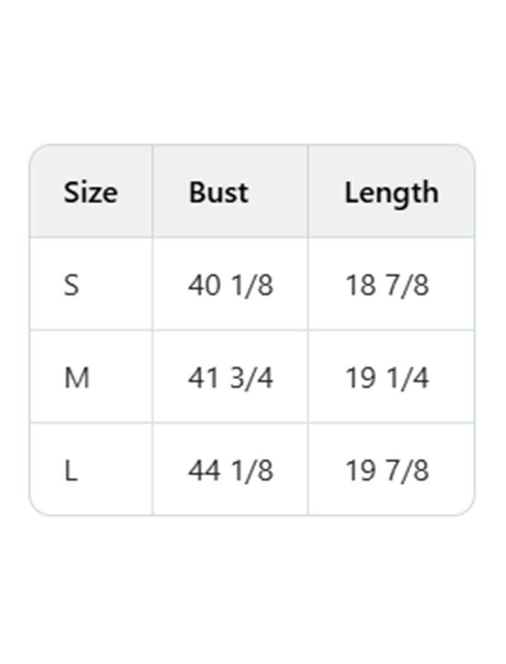The width and height of the screenshot is (506, 664).
Task: Click the 41 3/4 bust value
Action: (230, 378)
